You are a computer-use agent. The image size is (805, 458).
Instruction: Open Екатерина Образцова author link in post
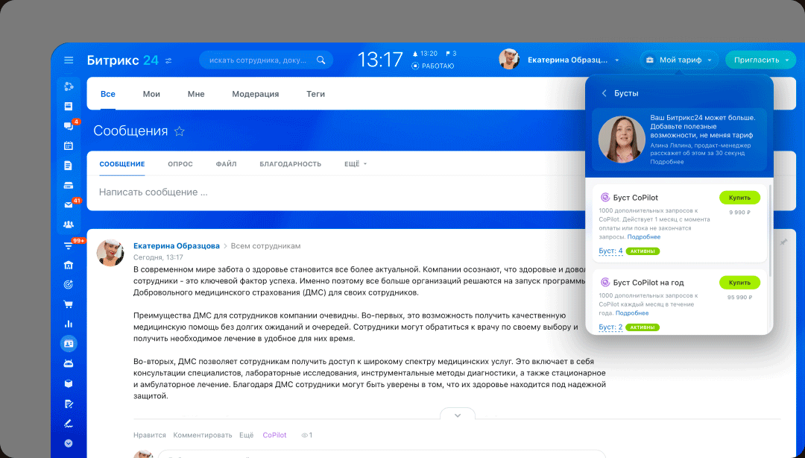(x=177, y=245)
